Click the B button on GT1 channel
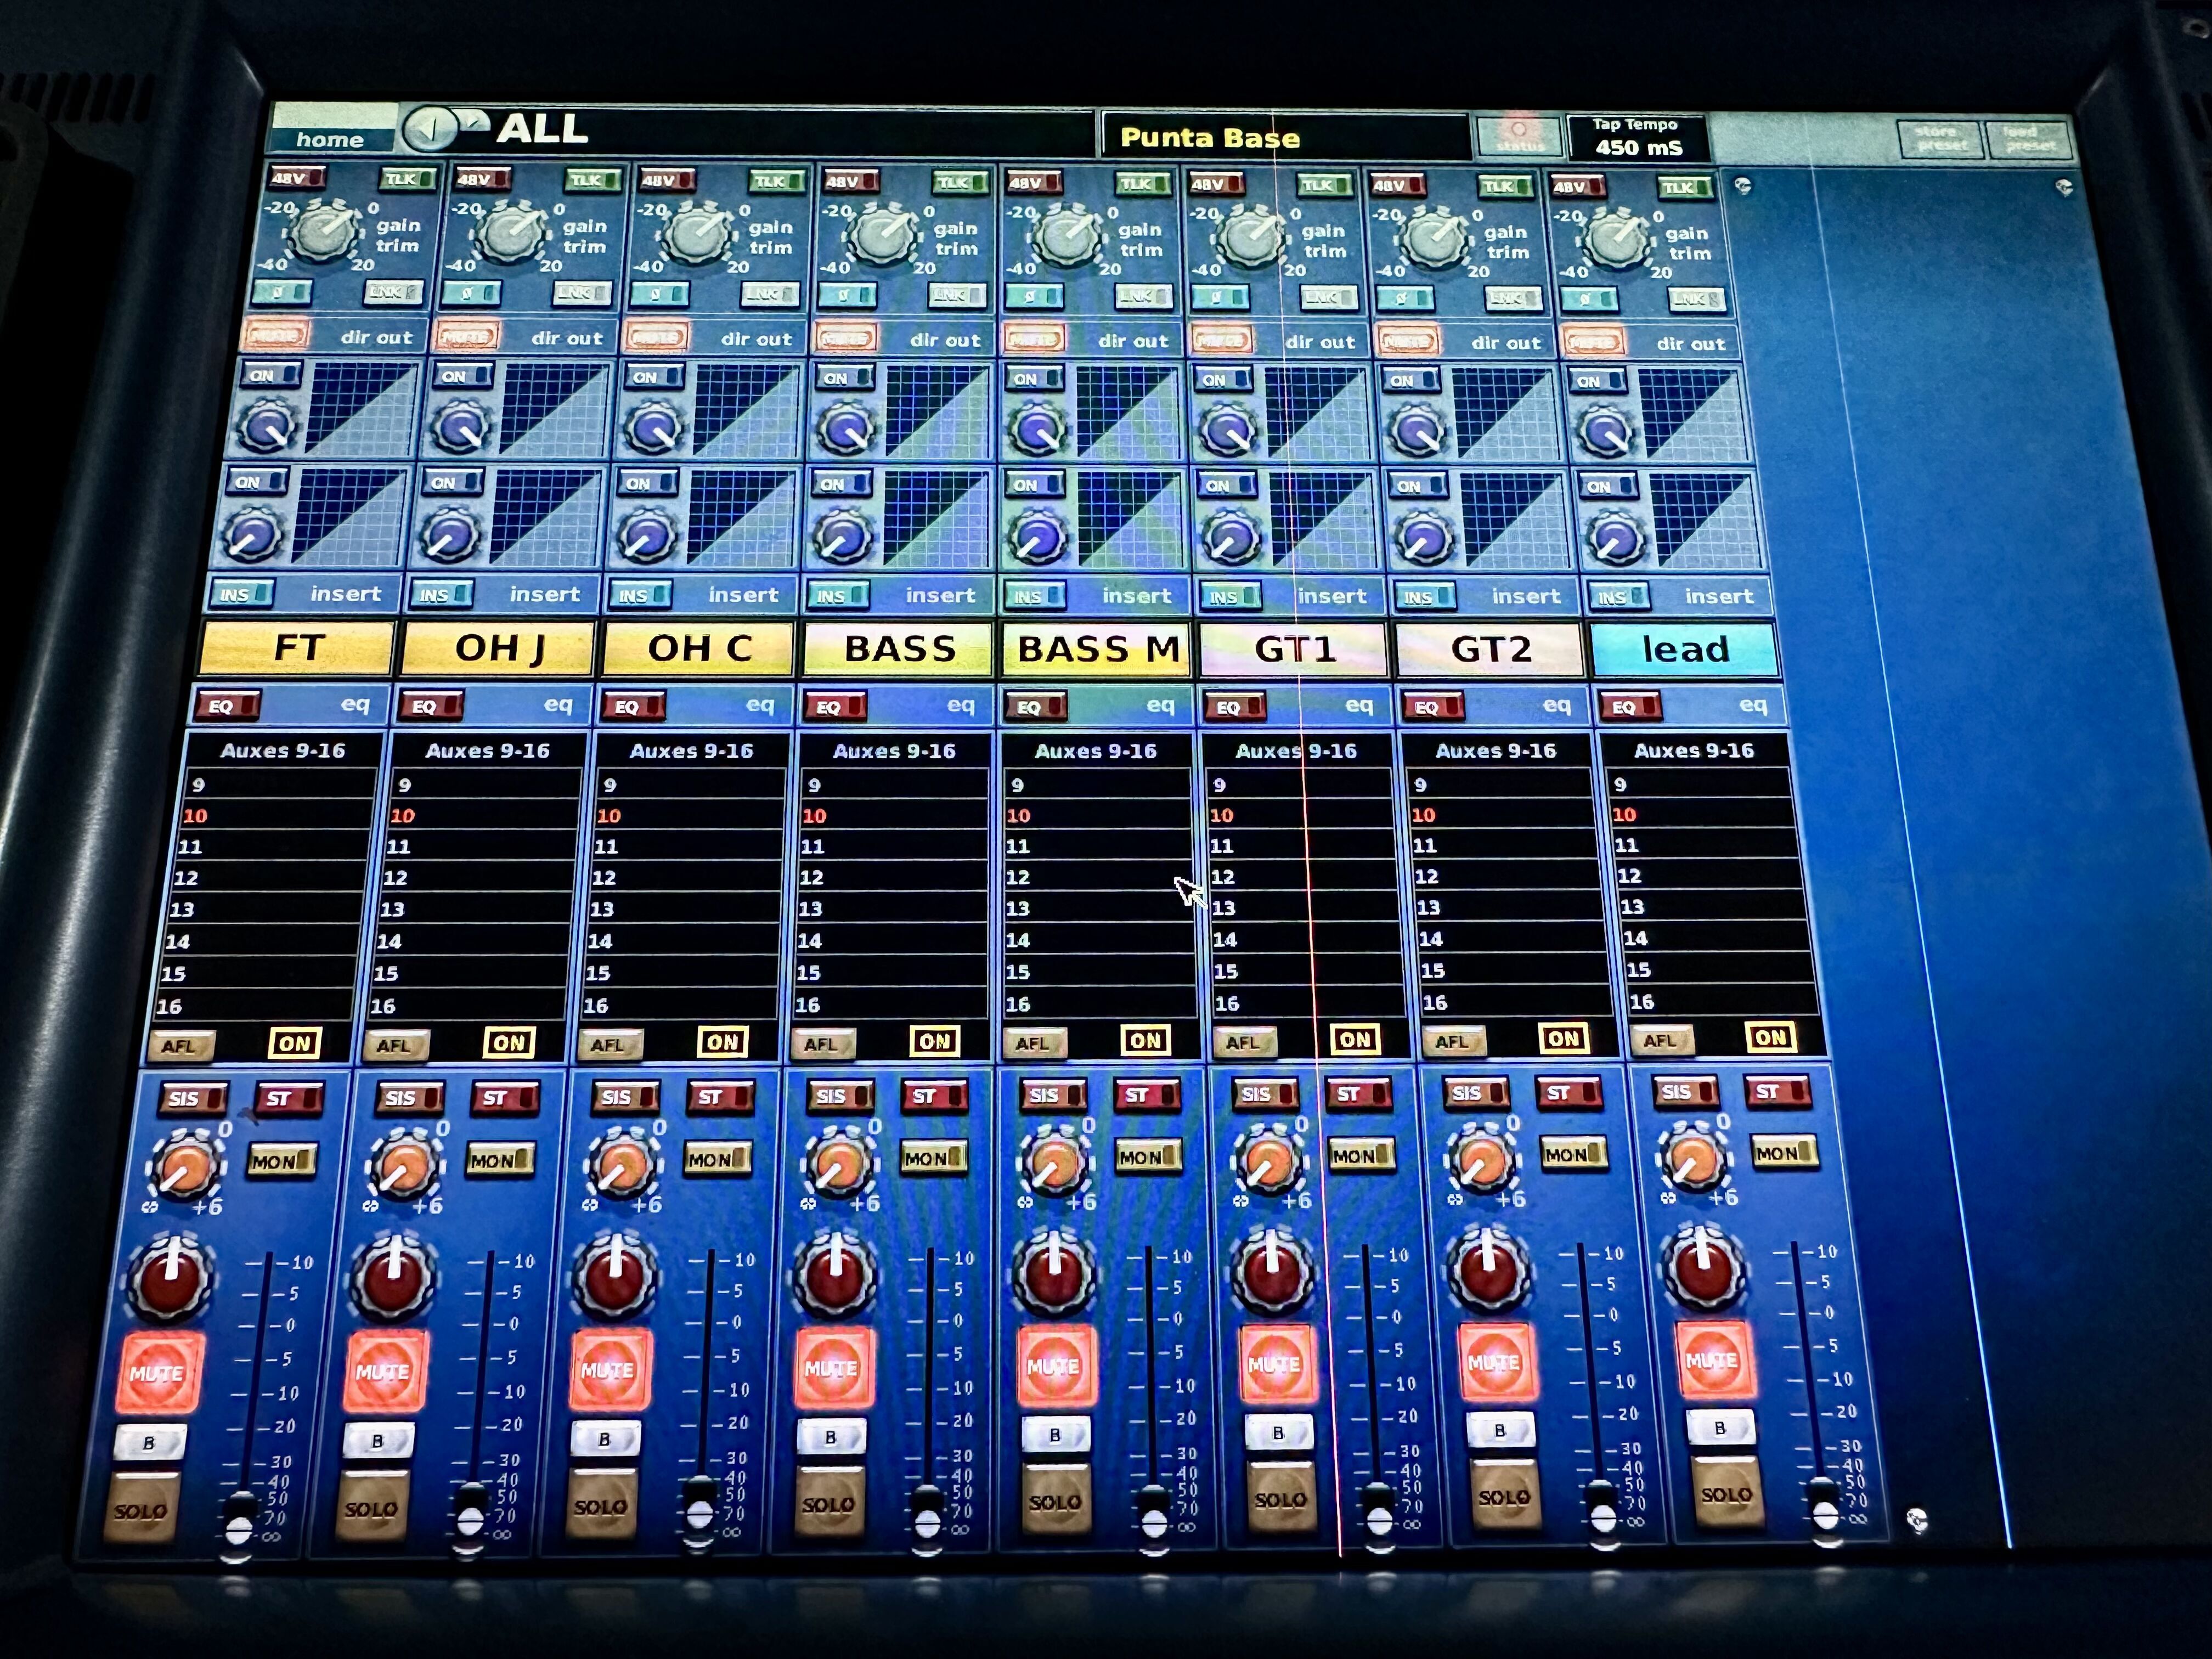Viewport: 2212px width, 1659px height. point(1278,1433)
